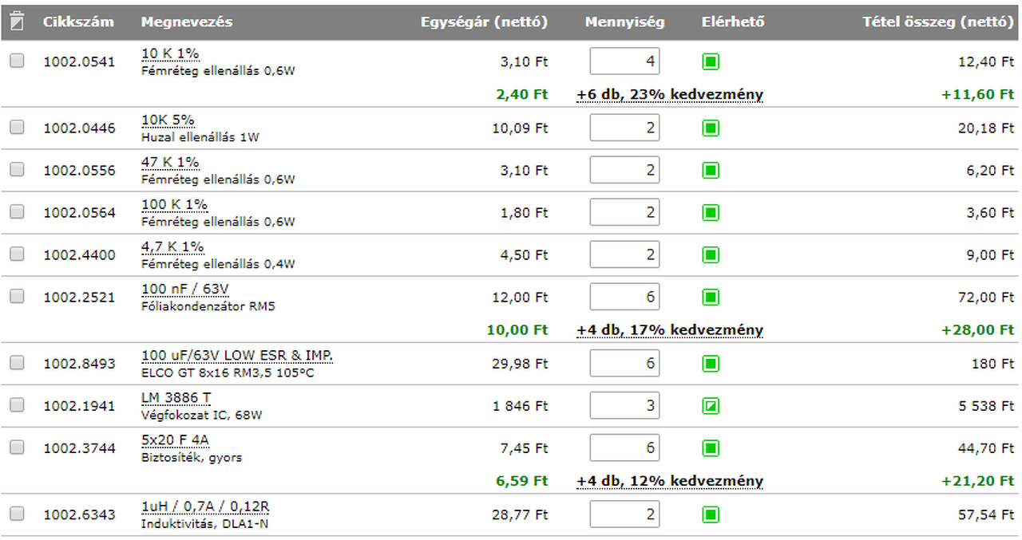Screen dimensions: 1022x540
Task: Click the availability icon for 47 K 1%
Action: 711,170
